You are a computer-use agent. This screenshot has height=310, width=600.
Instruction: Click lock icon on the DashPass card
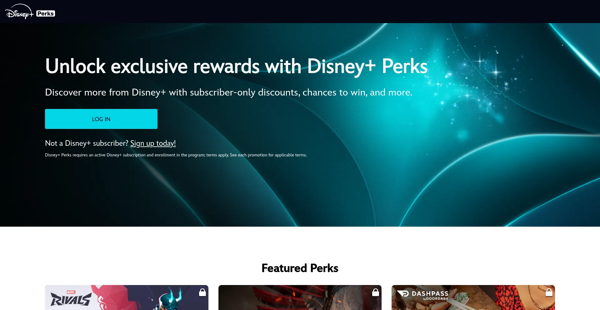(549, 292)
